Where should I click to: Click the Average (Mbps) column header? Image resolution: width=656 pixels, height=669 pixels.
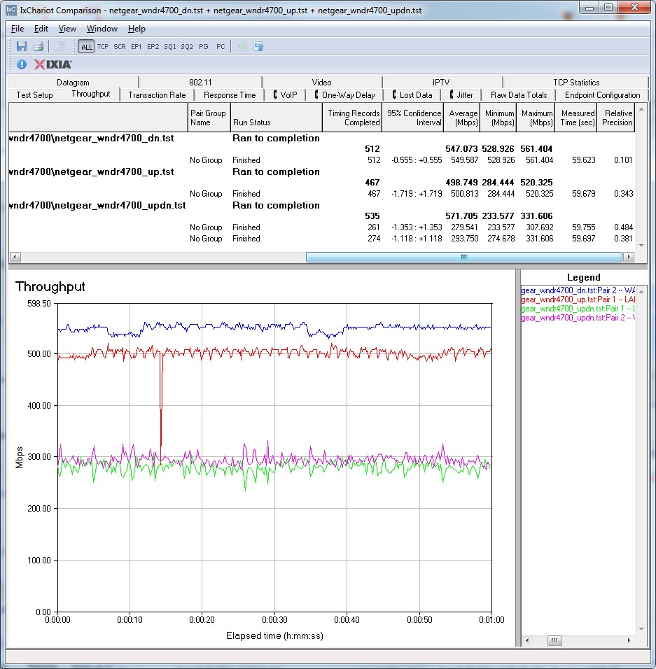[x=462, y=118]
